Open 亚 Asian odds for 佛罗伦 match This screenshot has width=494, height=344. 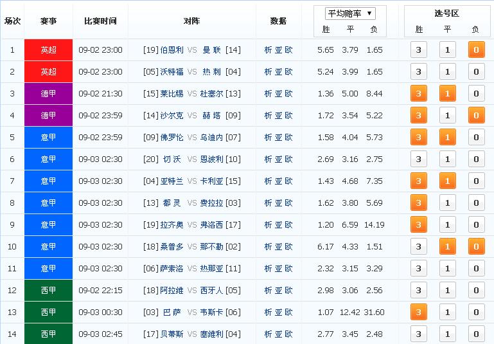[x=279, y=137]
